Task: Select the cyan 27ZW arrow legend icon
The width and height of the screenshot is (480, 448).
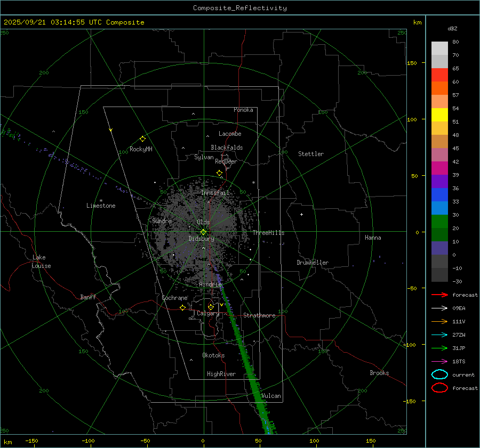Action: pyautogui.click(x=439, y=335)
